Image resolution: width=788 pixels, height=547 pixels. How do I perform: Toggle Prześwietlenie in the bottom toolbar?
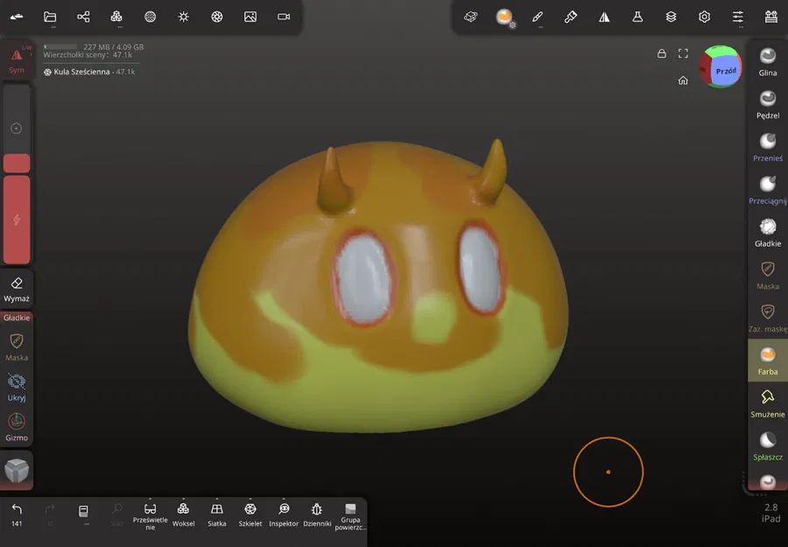click(x=150, y=515)
